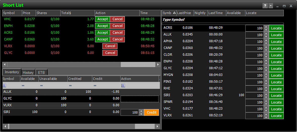Click the Unavailable column equals filter icon
297x132 pixels.
tap(41, 85)
